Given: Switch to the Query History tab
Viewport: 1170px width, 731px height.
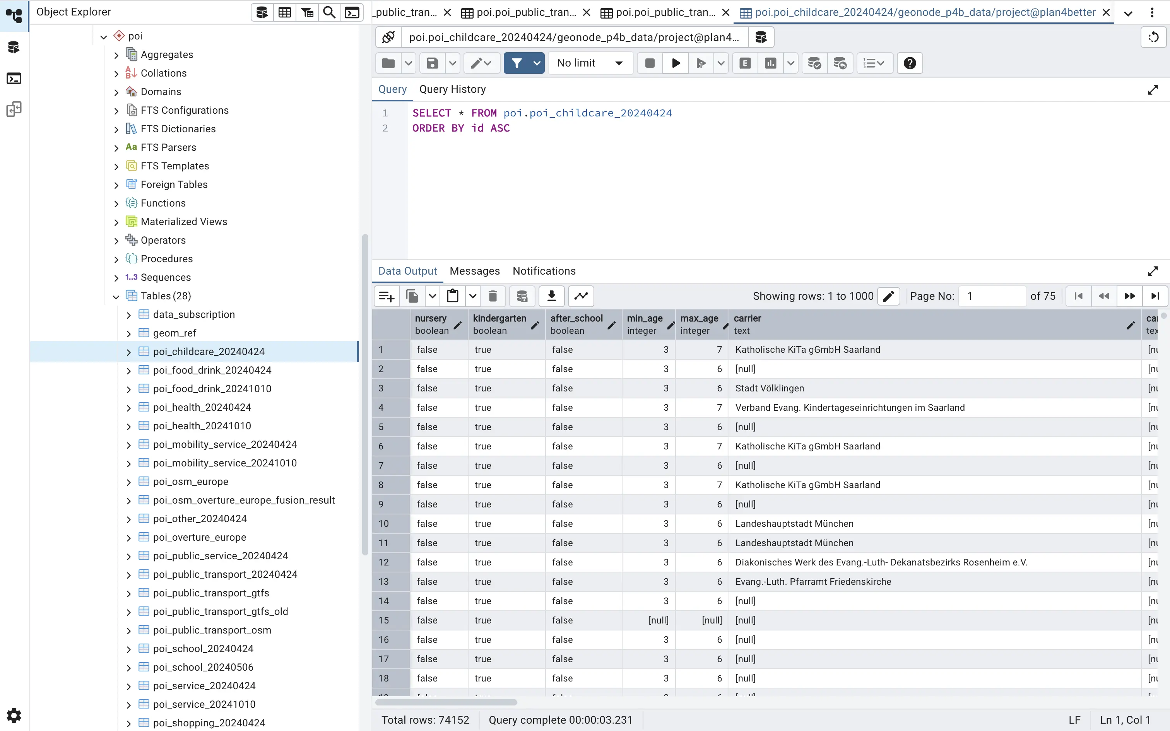Looking at the screenshot, I should pos(452,89).
